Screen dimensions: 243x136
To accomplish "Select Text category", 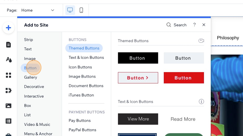I will click(x=28, y=49).
